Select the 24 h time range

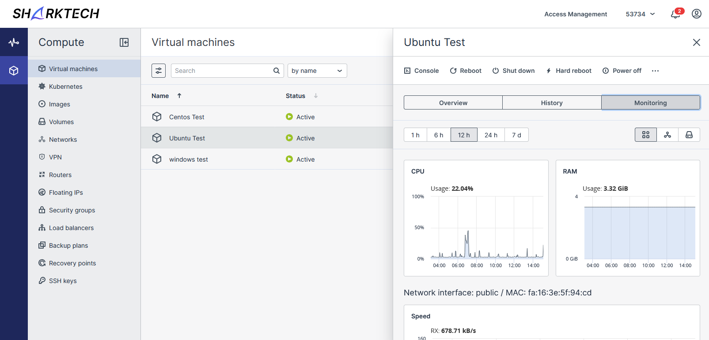point(491,135)
